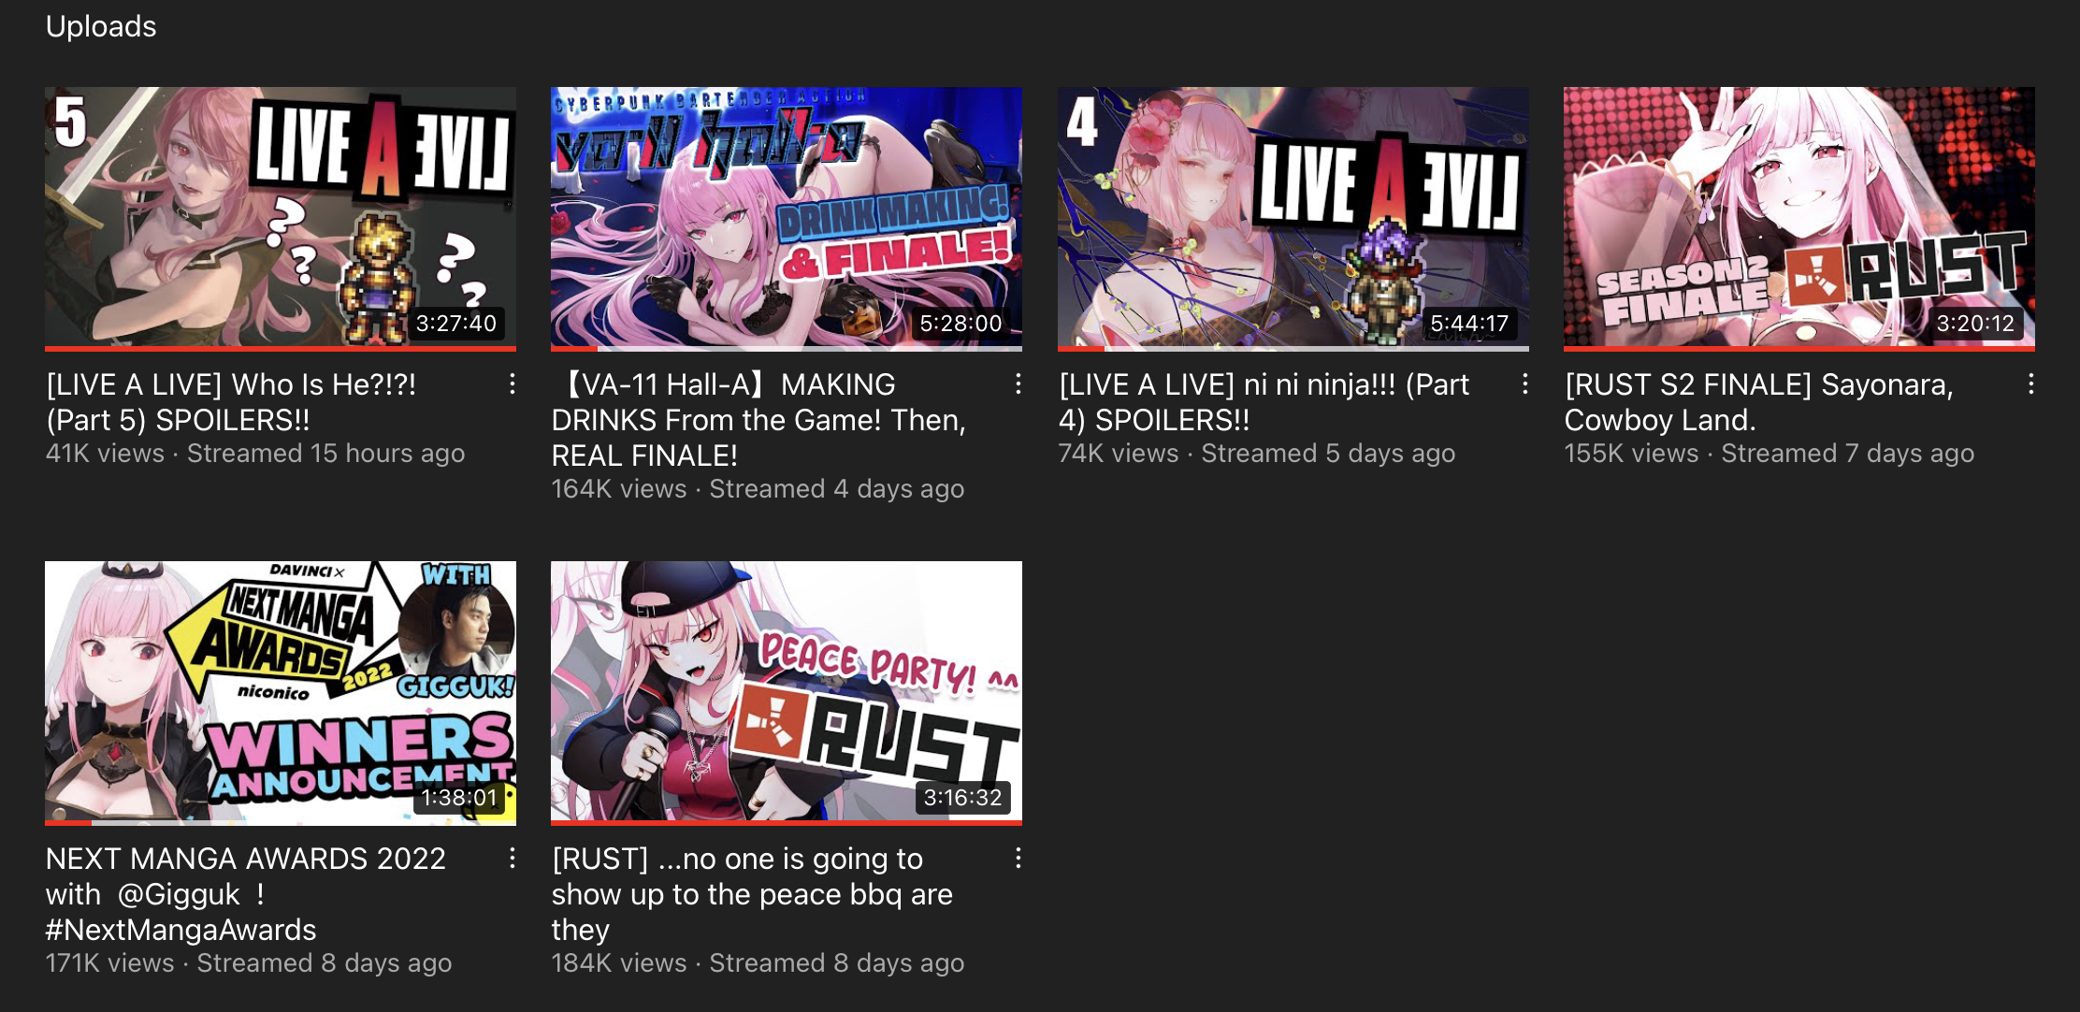Open the LIVE A LIVE Part 4 thumbnail

[1293, 219]
